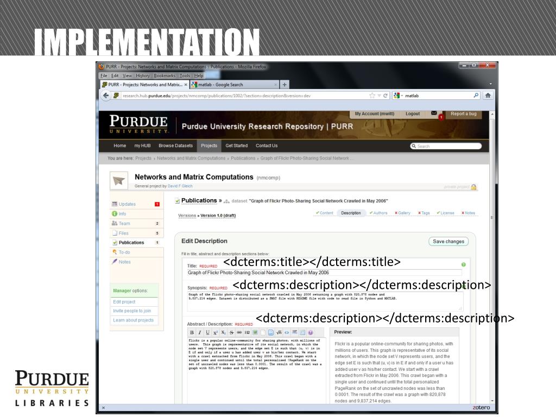Viewport: 556px width, 417px height.
Task: Click into the site Search box
Action: click(446, 146)
